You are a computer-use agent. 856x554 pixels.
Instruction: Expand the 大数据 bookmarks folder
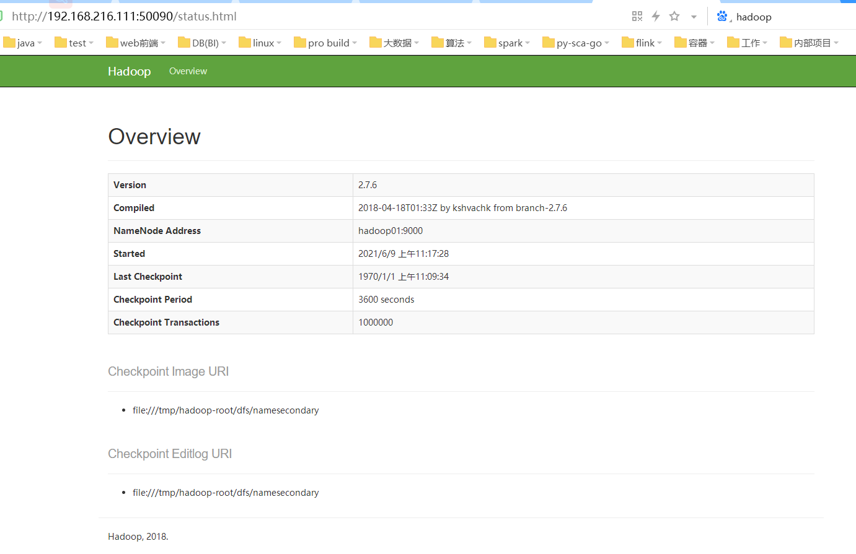(394, 43)
